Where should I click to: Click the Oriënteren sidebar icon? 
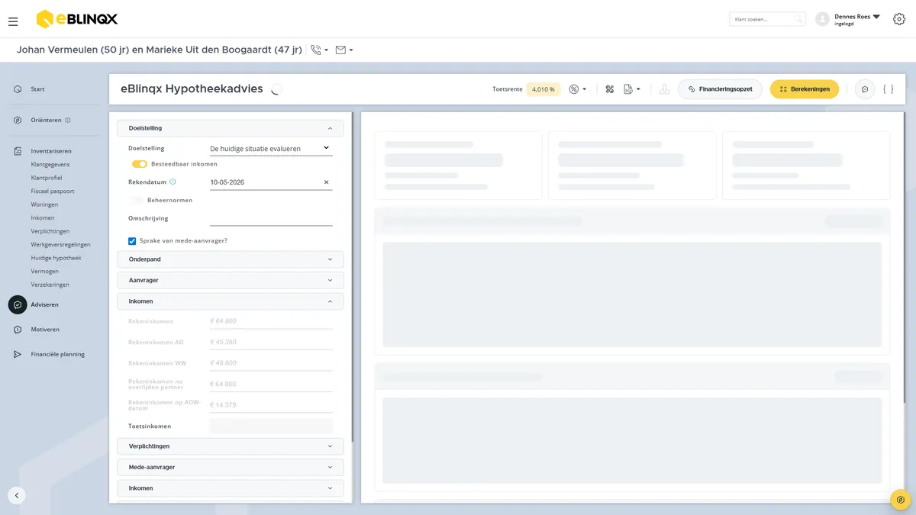[x=18, y=120]
